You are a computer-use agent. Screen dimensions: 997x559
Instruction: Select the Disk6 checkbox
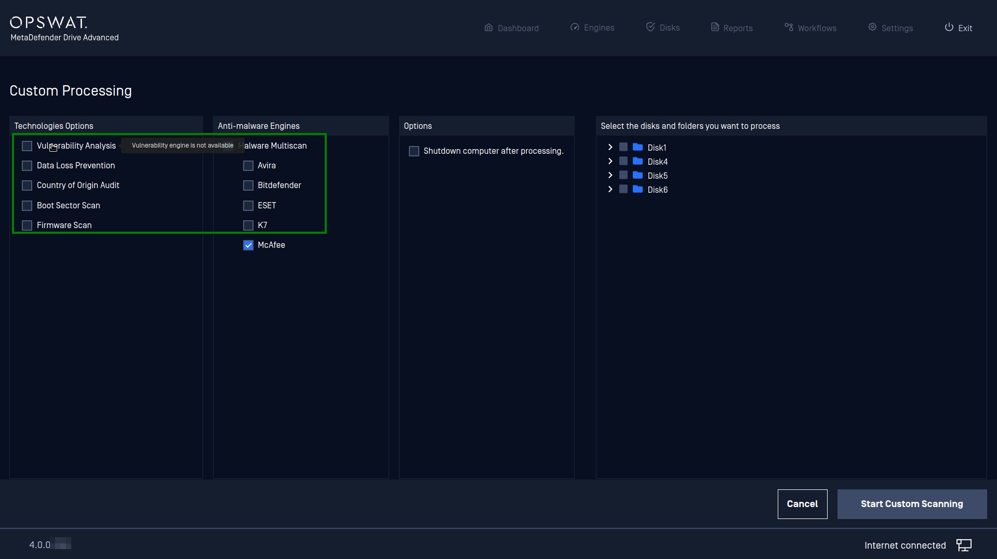click(x=623, y=189)
